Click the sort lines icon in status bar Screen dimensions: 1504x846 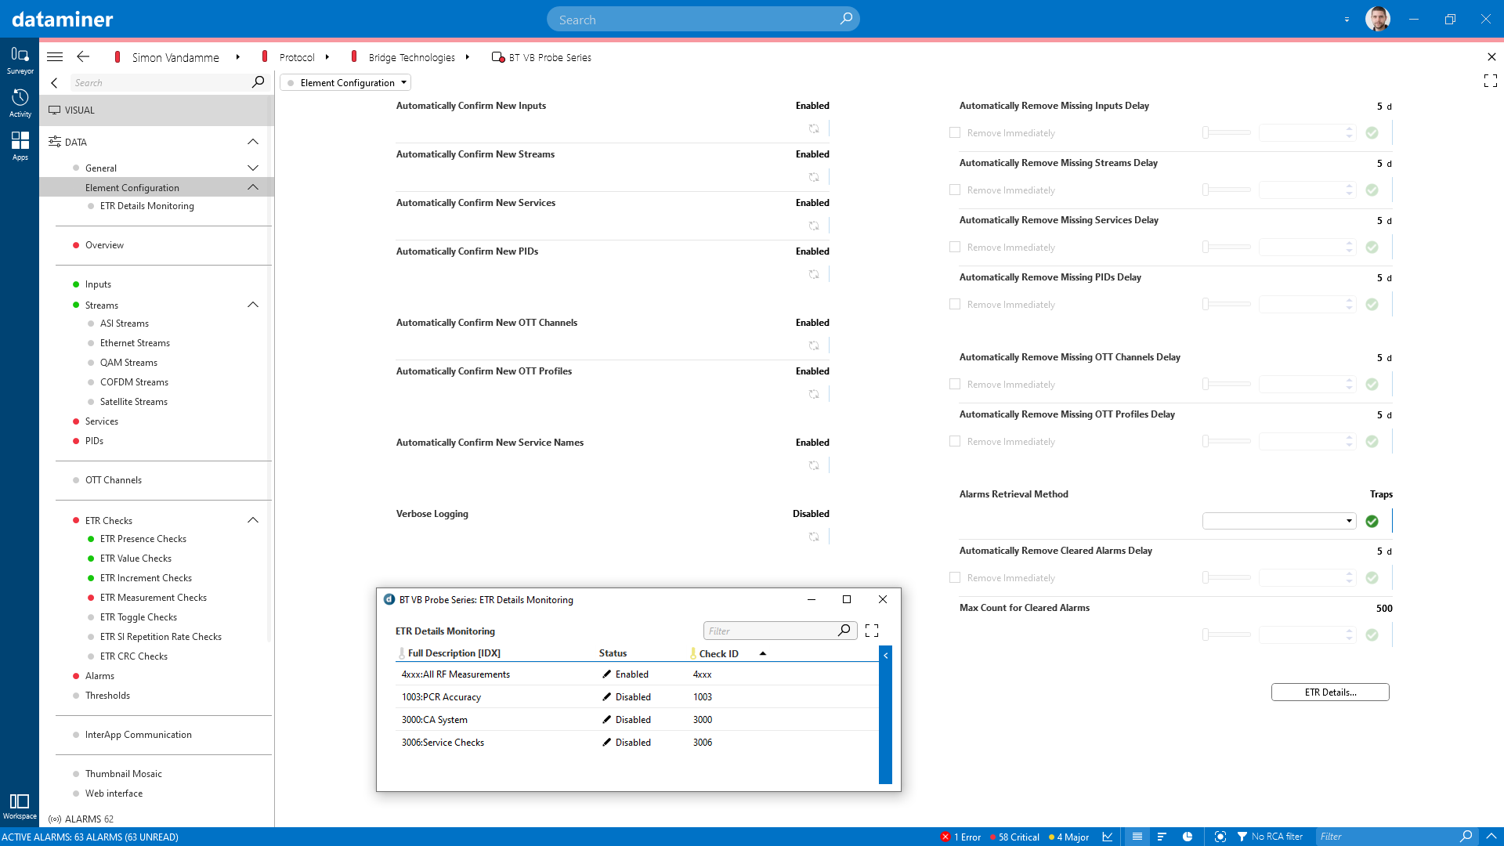tap(1162, 837)
